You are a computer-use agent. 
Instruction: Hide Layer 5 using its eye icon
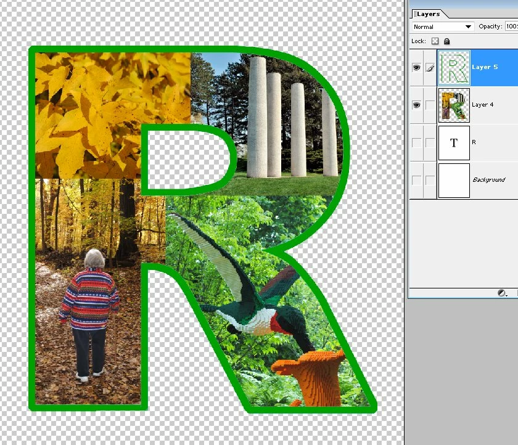(417, 68)
